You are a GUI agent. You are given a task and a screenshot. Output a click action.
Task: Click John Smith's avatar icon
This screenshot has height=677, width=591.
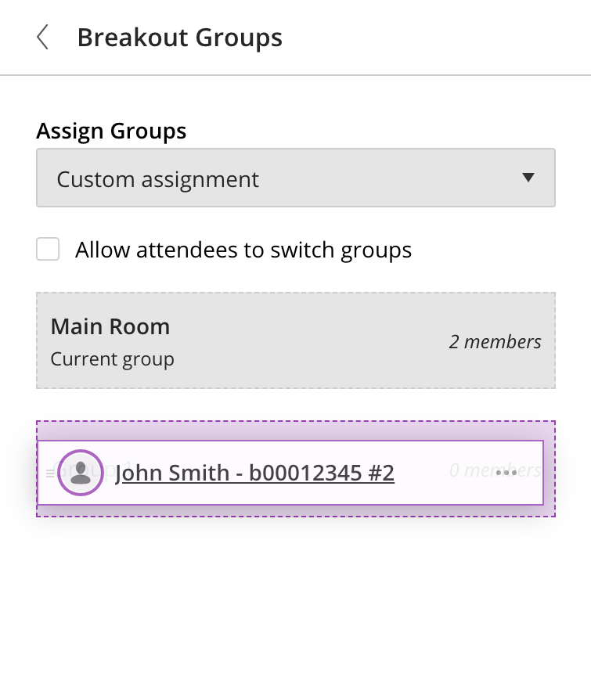click(81, 473)
